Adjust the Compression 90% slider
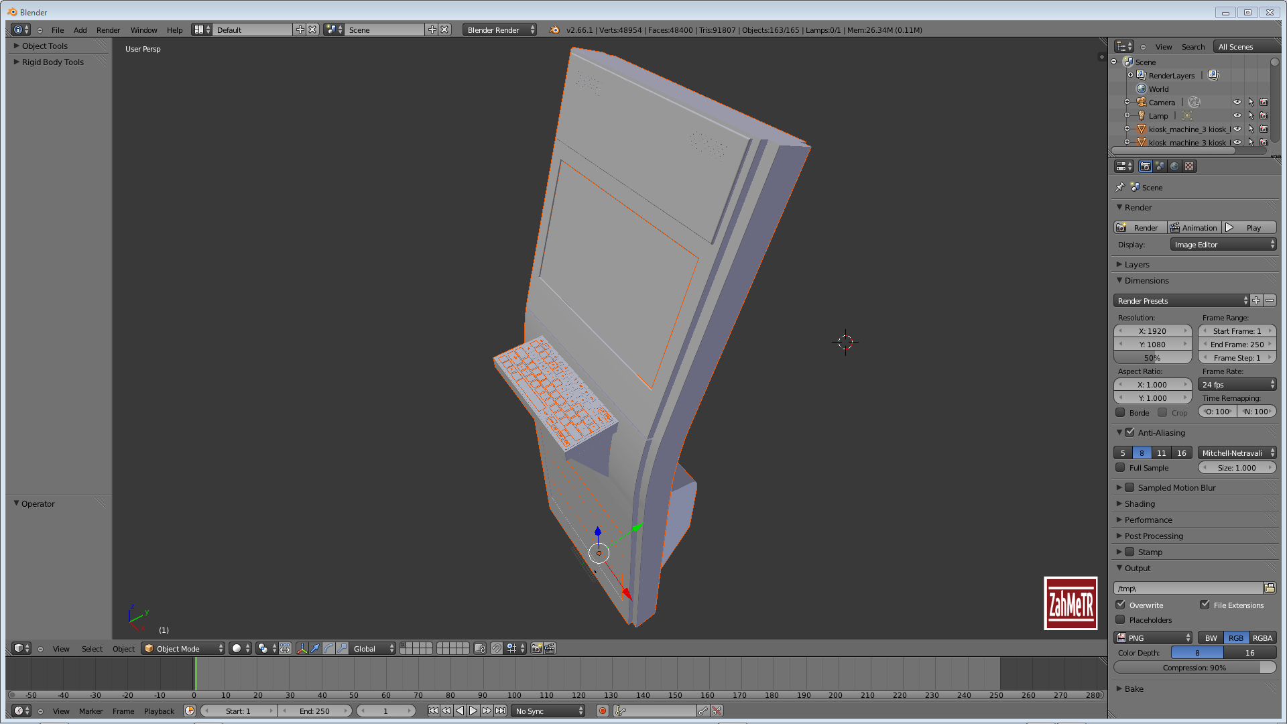This screenshot has width=1287, height=724. point(1194,667)
